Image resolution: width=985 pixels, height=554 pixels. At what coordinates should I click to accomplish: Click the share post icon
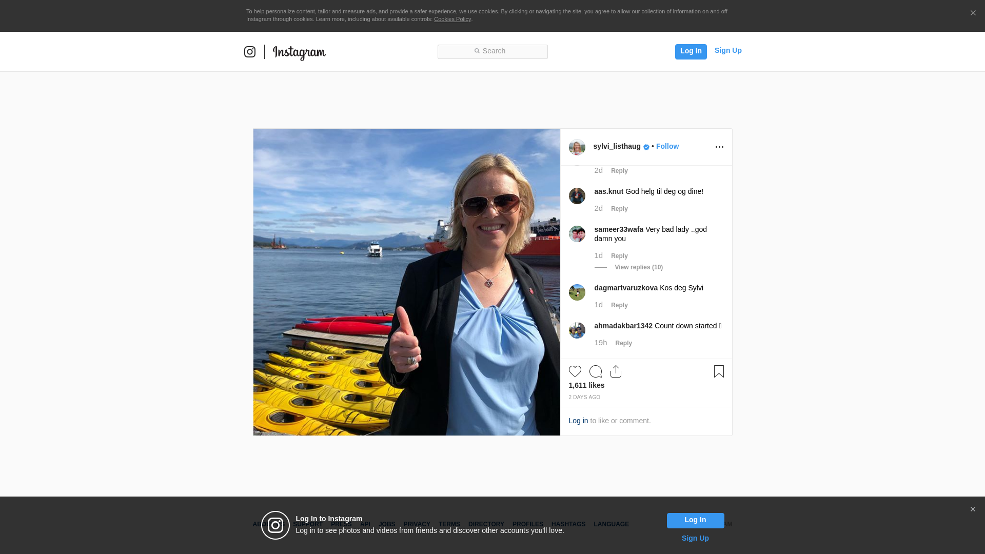(616, 371)
